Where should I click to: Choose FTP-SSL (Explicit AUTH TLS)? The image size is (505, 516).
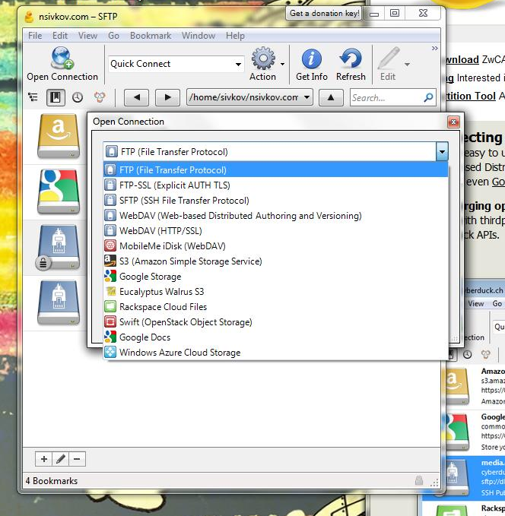pos(276,185)
